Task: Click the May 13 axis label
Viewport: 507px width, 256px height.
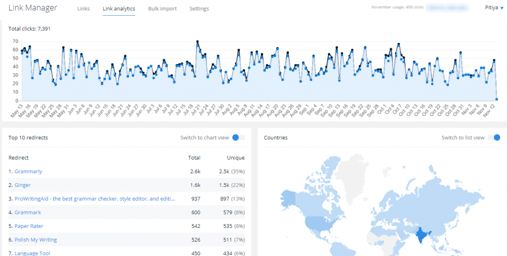Action: 16,111
